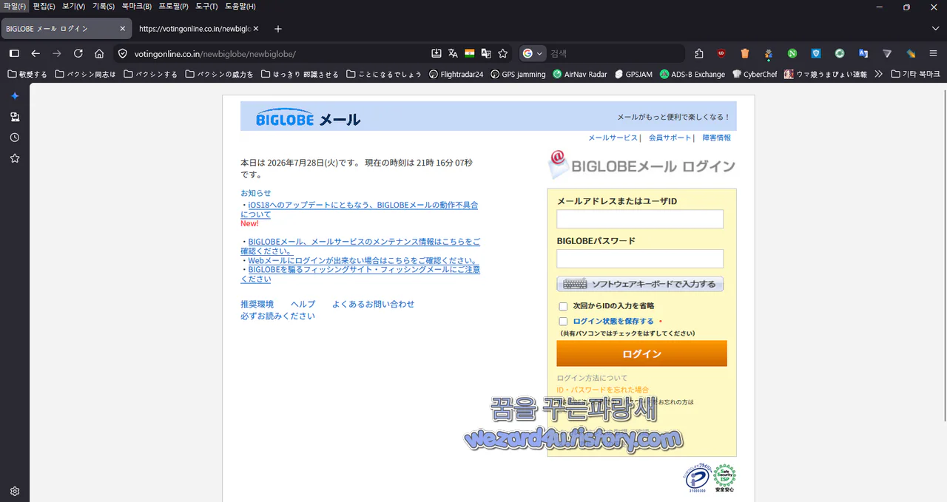Toggle the sidebar panel button
Screen dimensions: 947x502
pos(14,53)
